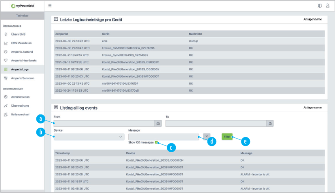Toggle the Show OK messages checkbox
Image resolution: width=335 pixels, height=193 pixels.
point(156,143)
